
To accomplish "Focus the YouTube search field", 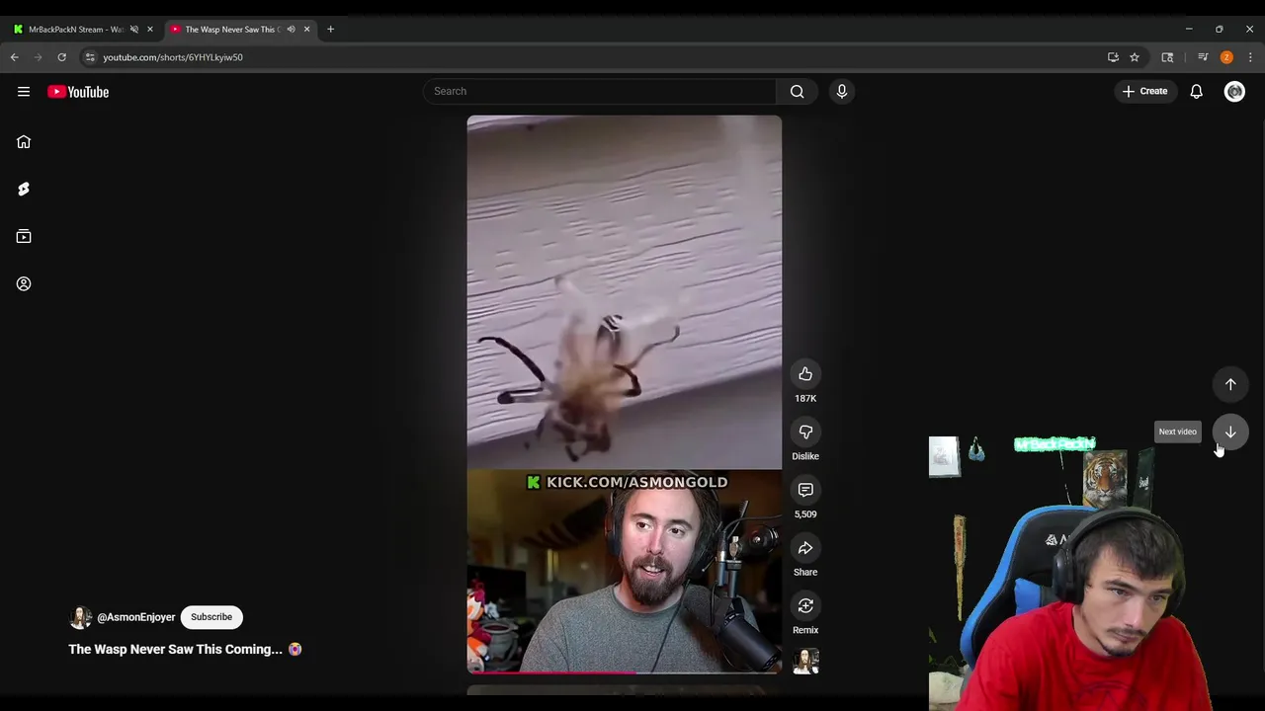I will tap(600, 91).
